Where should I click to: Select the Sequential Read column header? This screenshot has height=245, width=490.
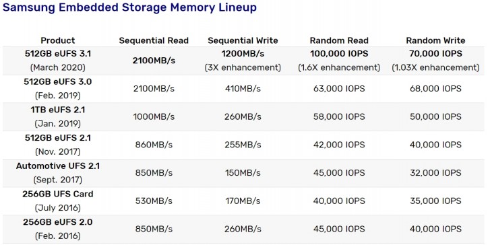tap(154, 40)
